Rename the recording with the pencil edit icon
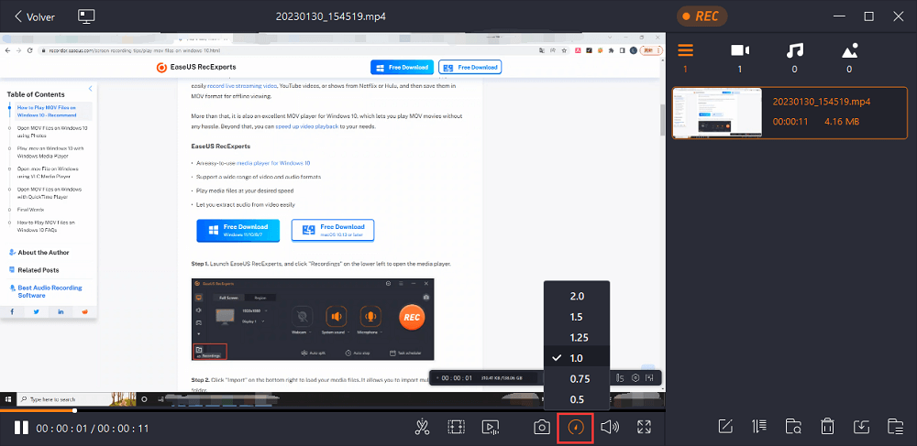The height and width of the screenshot is (446, 917). (x=725, y=427)
